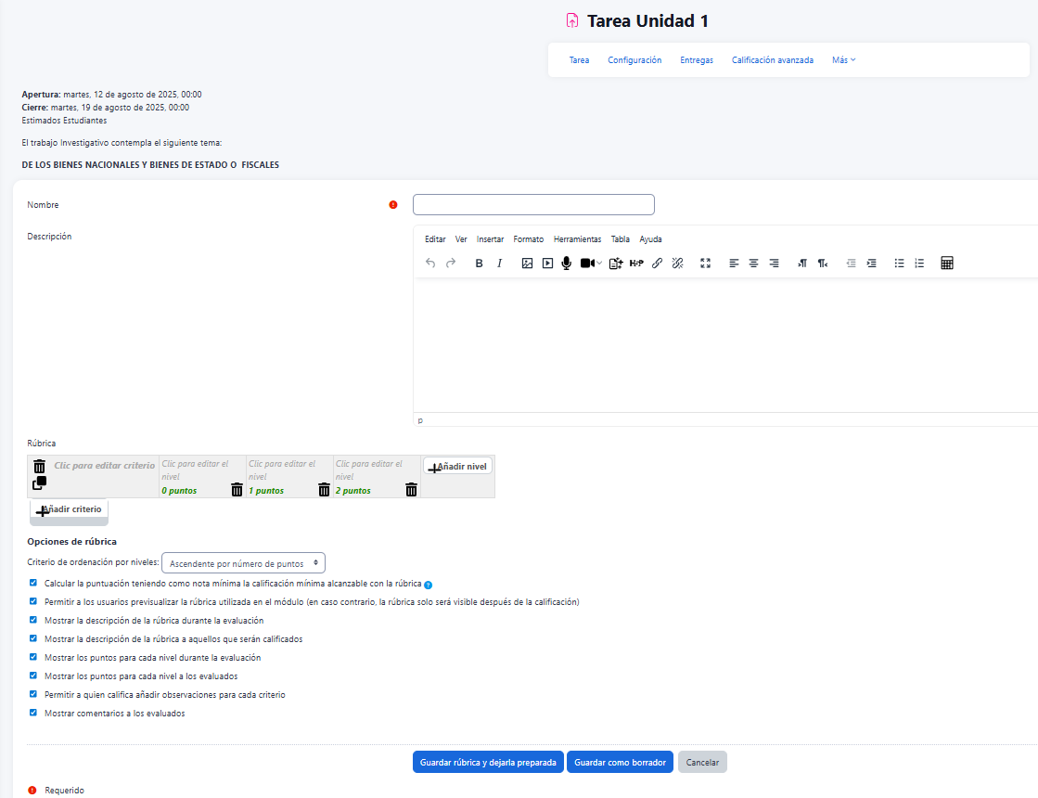Image resolution: width=1038 pixels, height=798 pixels.
Task: Expand the 'Más' navigation menu
Action: (843, 60)
